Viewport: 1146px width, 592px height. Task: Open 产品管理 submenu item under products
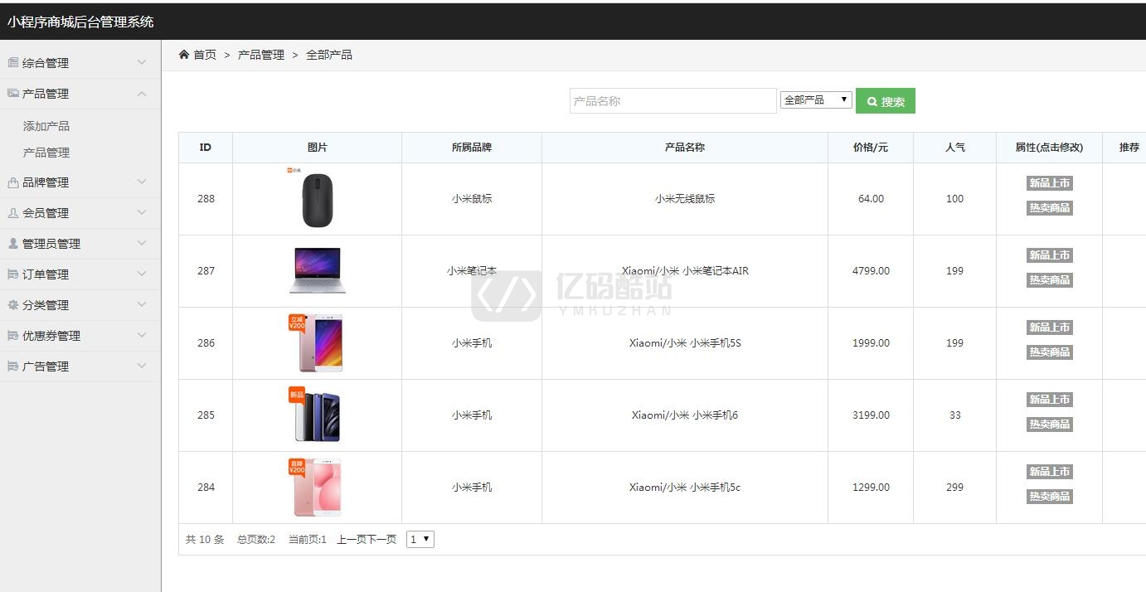46,153
